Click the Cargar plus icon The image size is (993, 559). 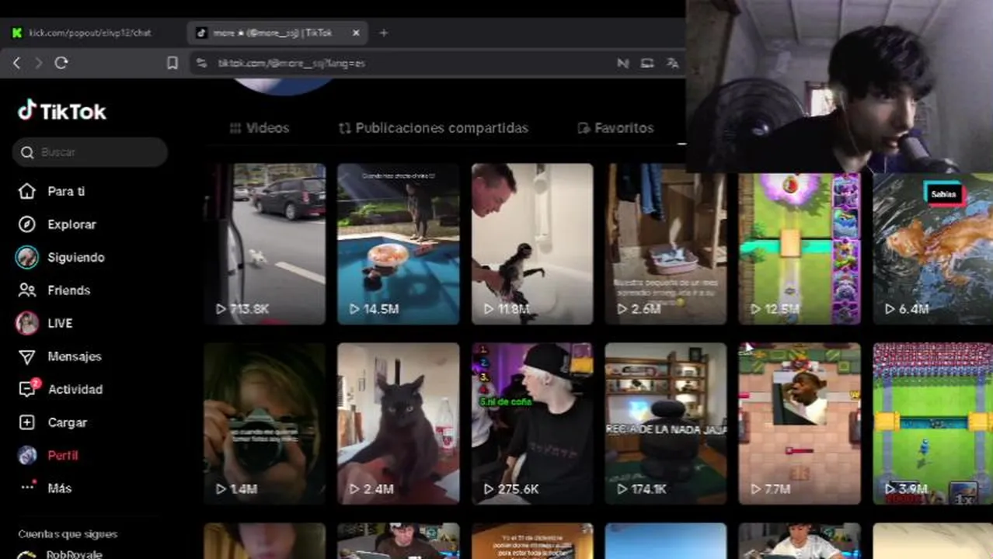27,422
